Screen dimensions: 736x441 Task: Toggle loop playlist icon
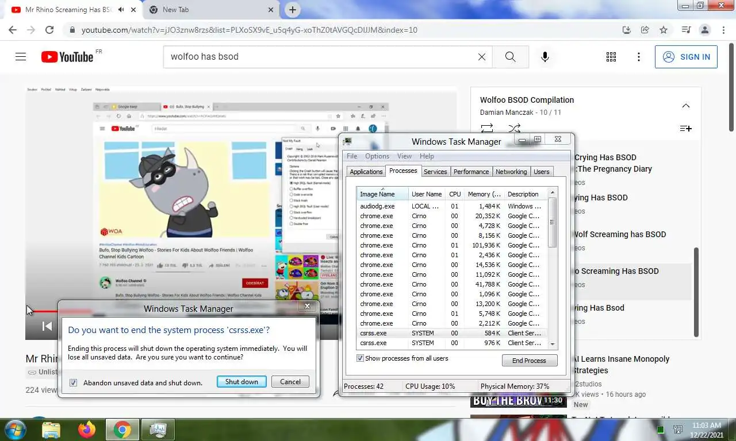(487, 128)
